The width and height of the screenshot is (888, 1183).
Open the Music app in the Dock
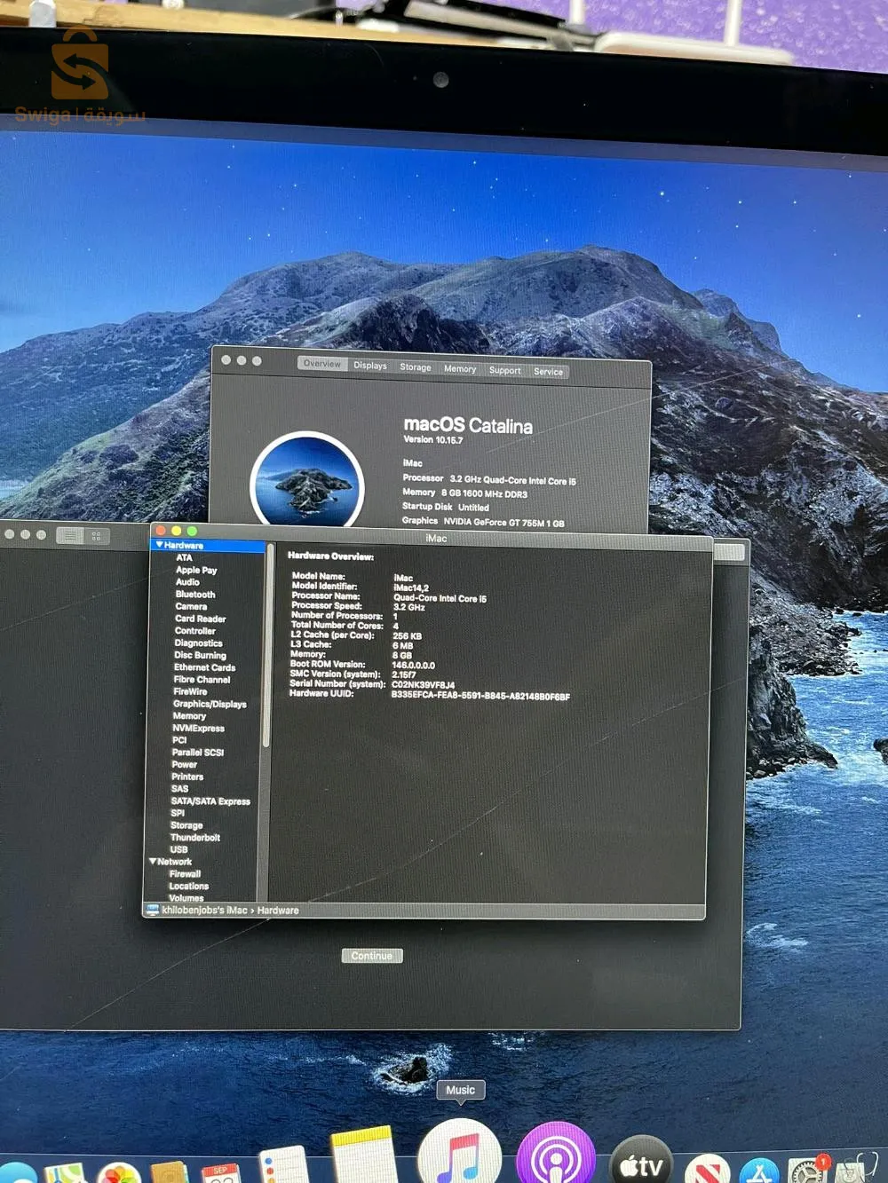[458, 1155]
